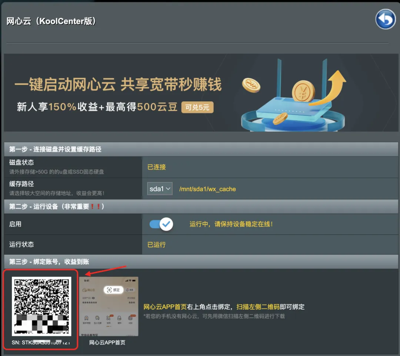Click the blue back arrow icon
Image resolution: width=400 pixels, height=356 pixels.
click(x=385, y=19)
